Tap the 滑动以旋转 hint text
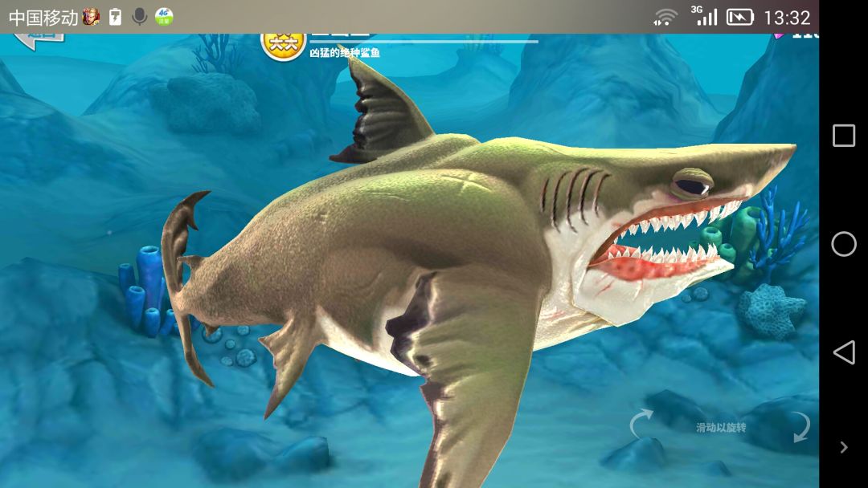This screenshot has width=868, height=488. [721, 427]
